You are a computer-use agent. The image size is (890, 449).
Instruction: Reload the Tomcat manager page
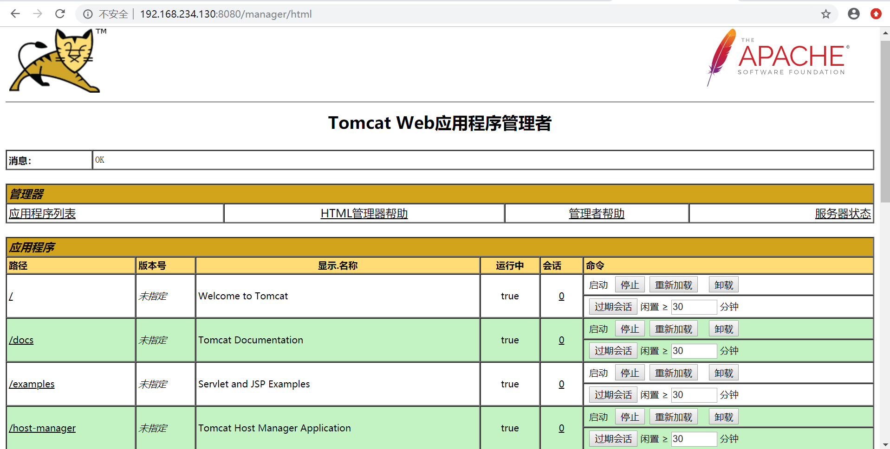60,14
